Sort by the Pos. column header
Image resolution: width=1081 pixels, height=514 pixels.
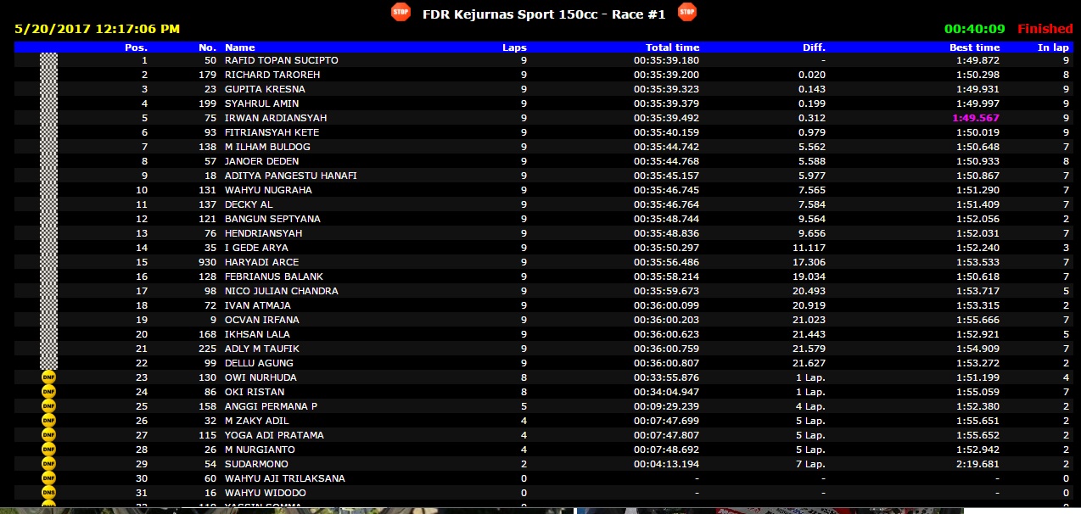(x=136, y=47)
